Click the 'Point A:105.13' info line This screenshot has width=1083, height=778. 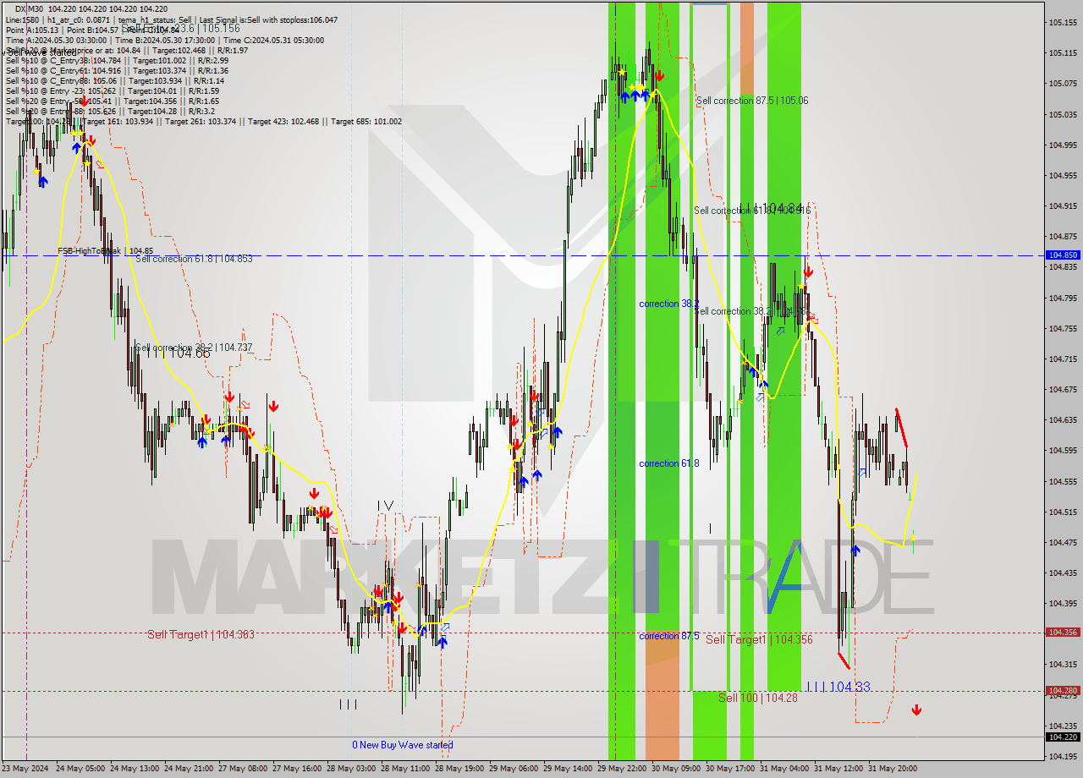click(x=93, y=30)
